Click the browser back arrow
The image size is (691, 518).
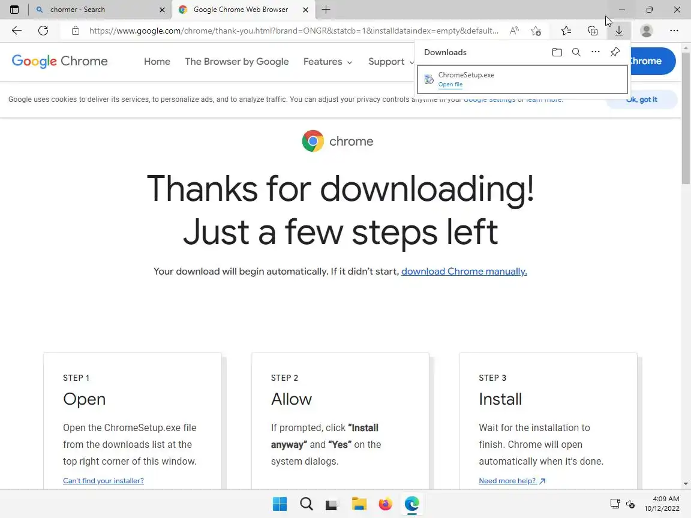pos(17,31)
